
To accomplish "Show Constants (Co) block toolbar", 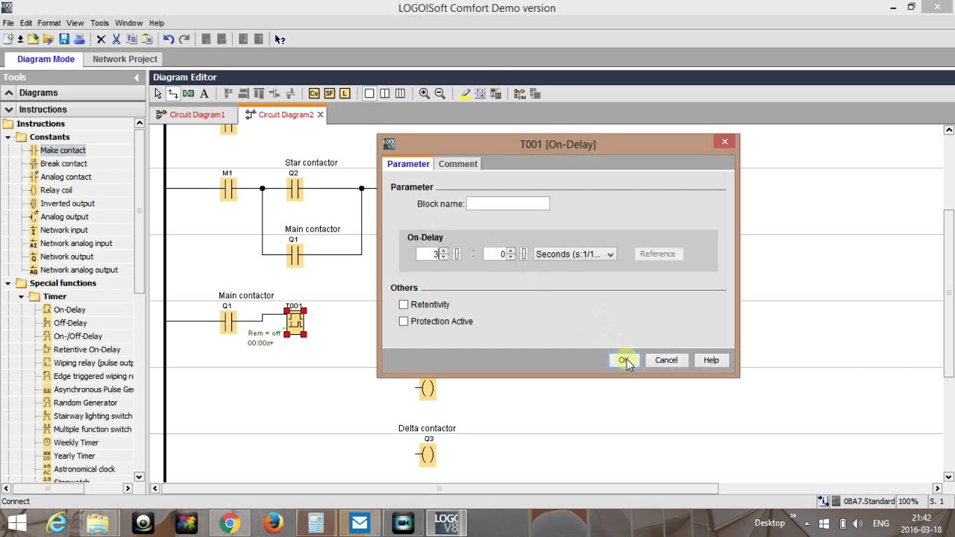I will coord(314,93).
